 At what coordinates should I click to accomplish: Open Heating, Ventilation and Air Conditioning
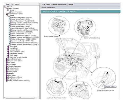coord(19,81)
